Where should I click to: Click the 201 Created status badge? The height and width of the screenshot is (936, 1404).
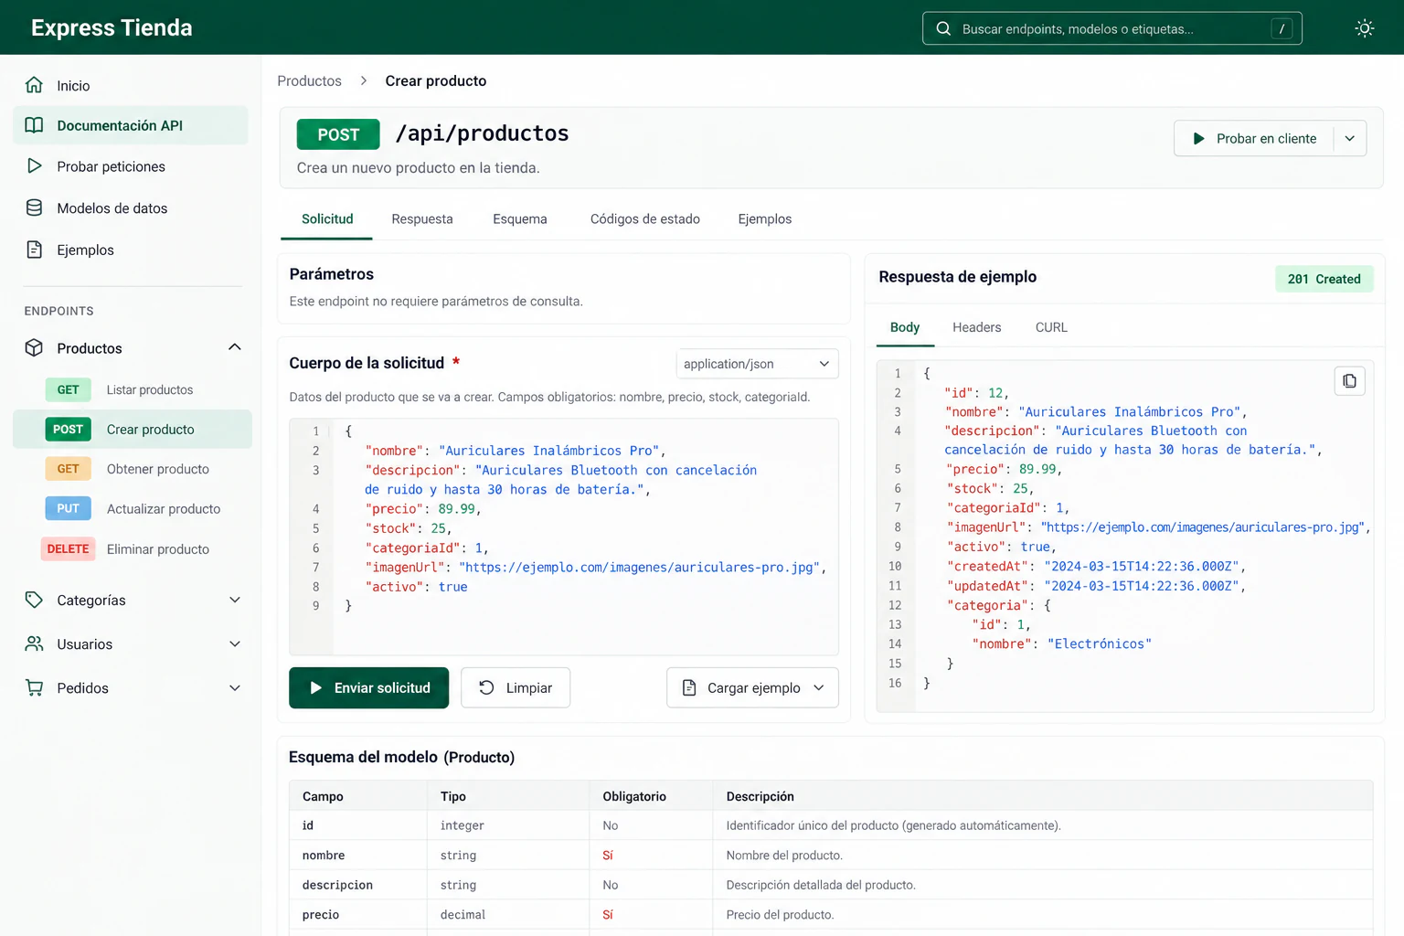pos(1324,279)
